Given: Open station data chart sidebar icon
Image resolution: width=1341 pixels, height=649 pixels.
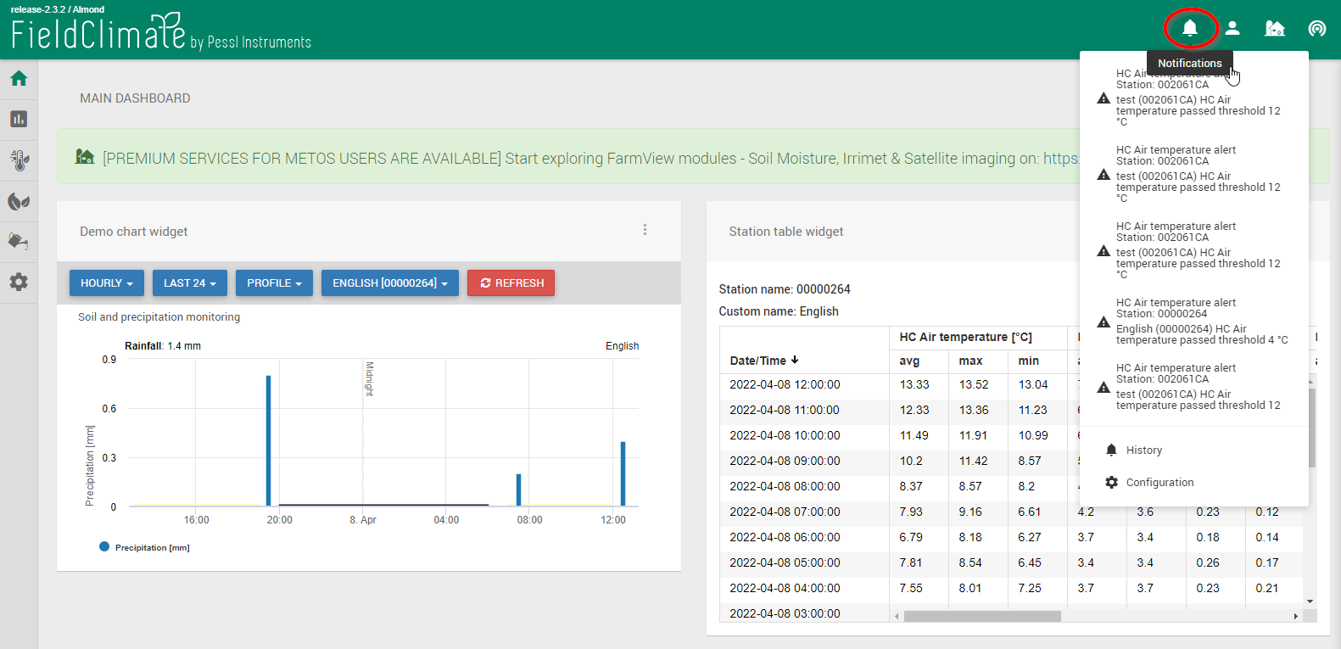Looking at the screenshot, I should click(x=19, y=120).
